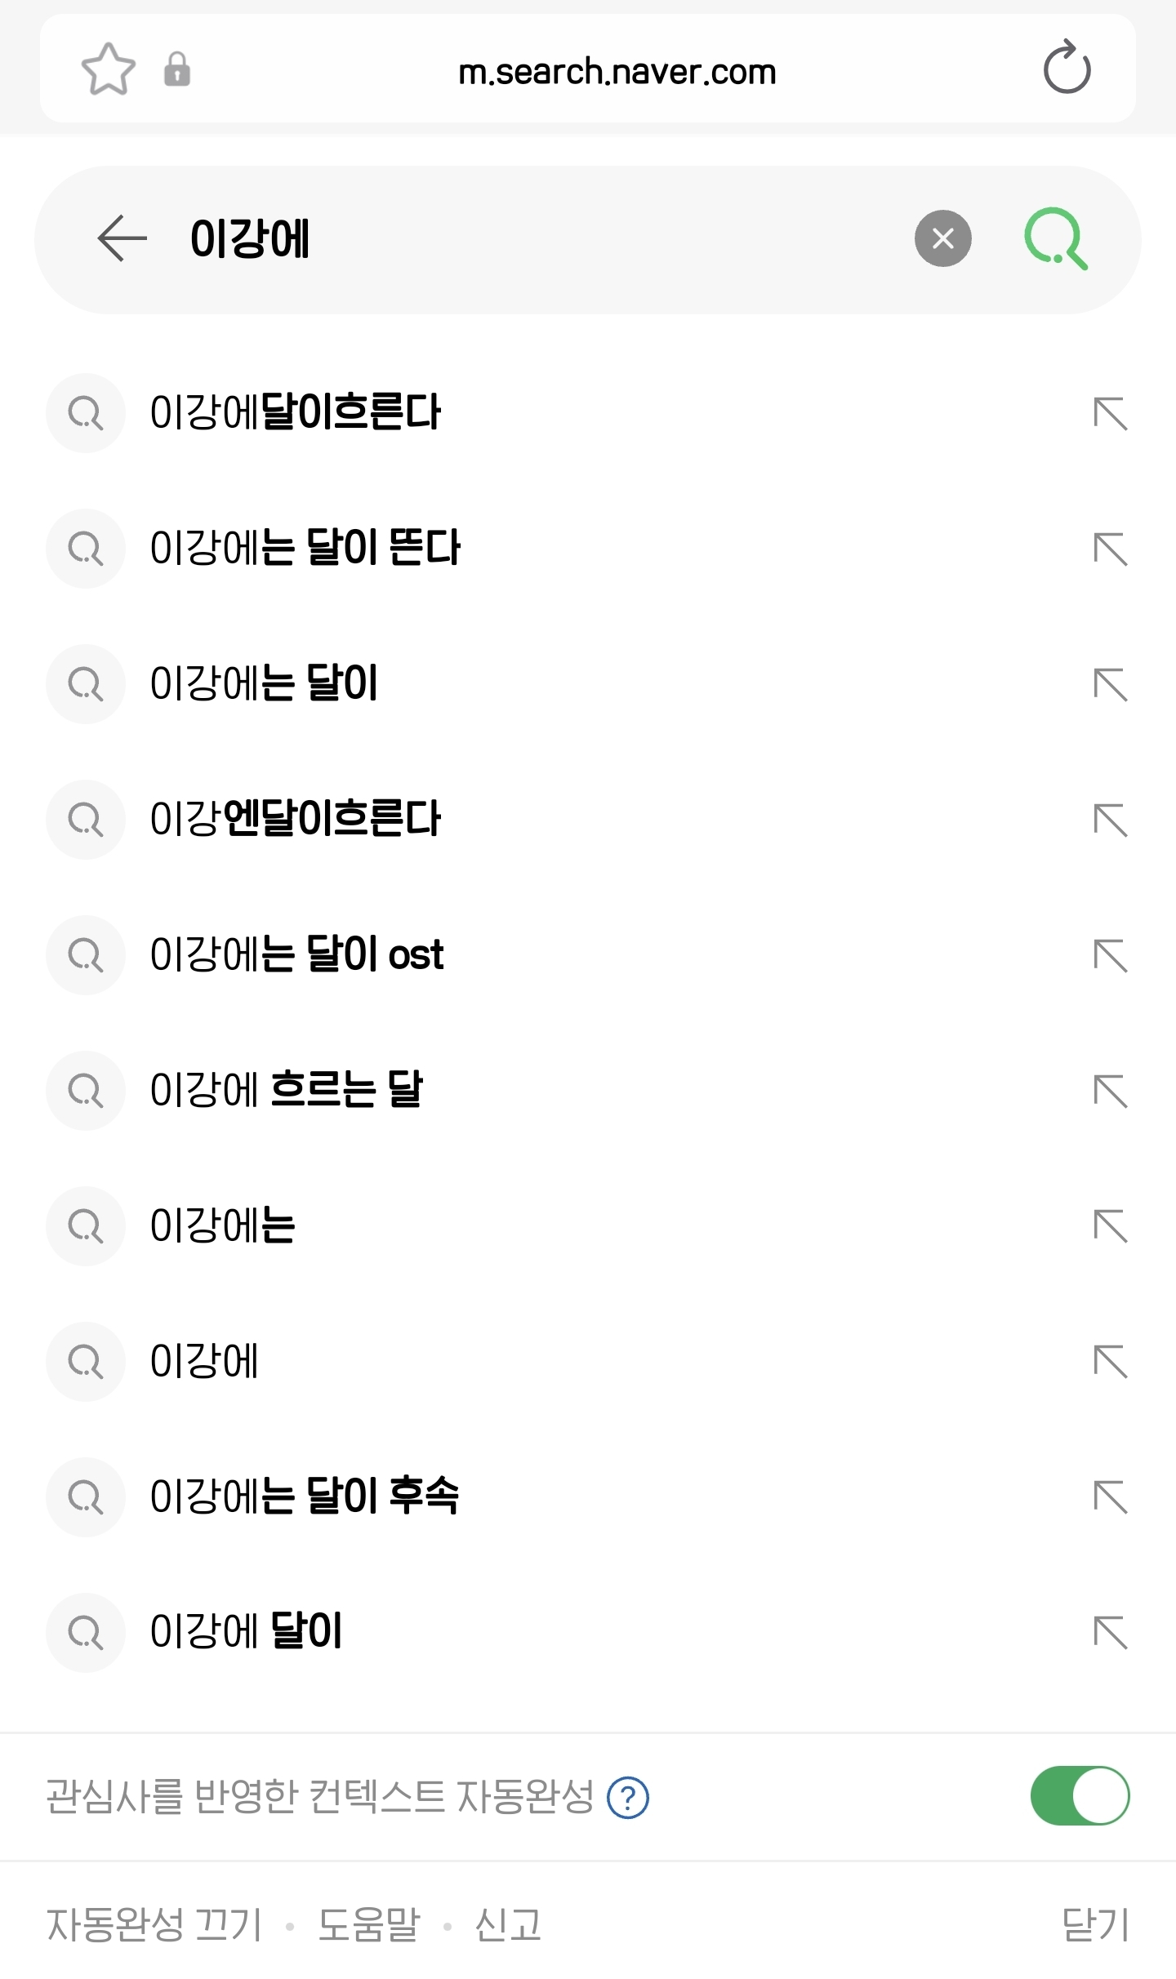Click the 신고 report link
Image resolution: width=1176 pixels, height=1979 pixels.
point(508,1925)
